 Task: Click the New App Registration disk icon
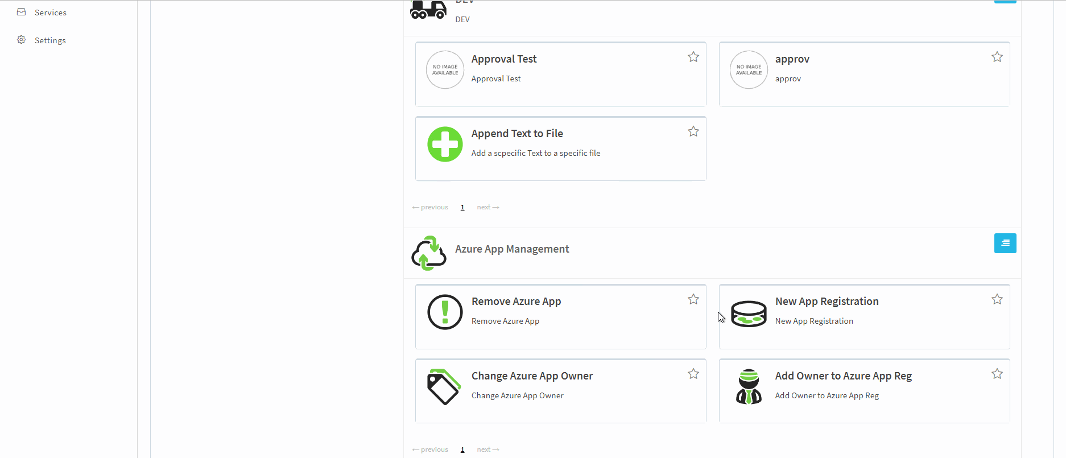click(749, 313)
